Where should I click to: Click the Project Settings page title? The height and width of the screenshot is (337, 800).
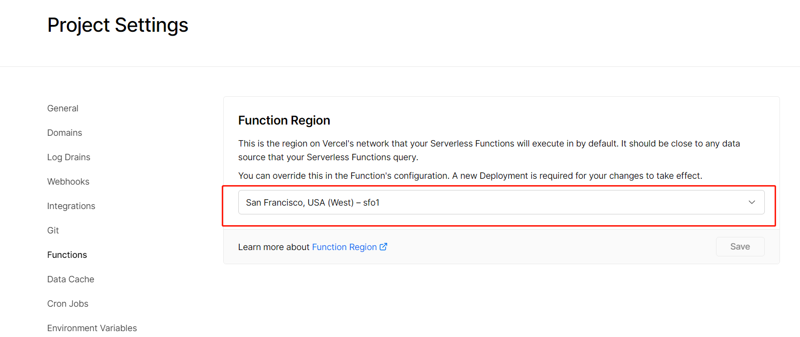tap(118, 25)
